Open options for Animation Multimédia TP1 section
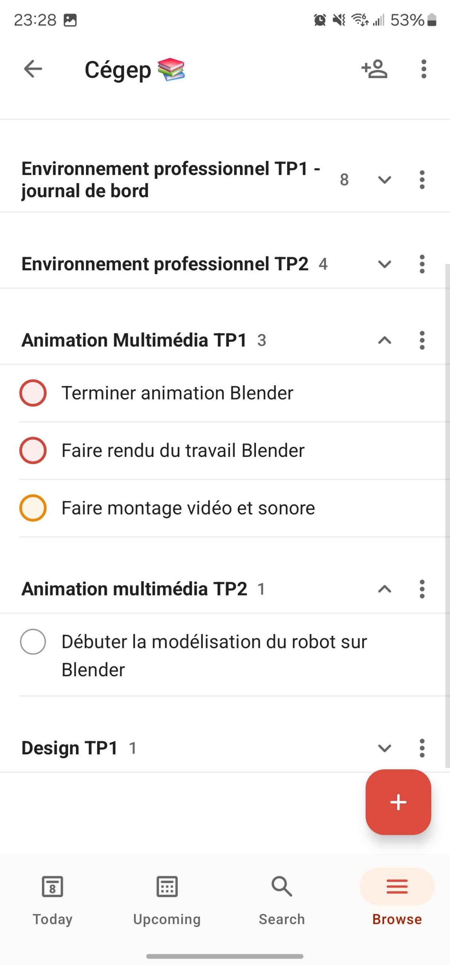Screen dimensions: 450x965 [x=422, y=340]
